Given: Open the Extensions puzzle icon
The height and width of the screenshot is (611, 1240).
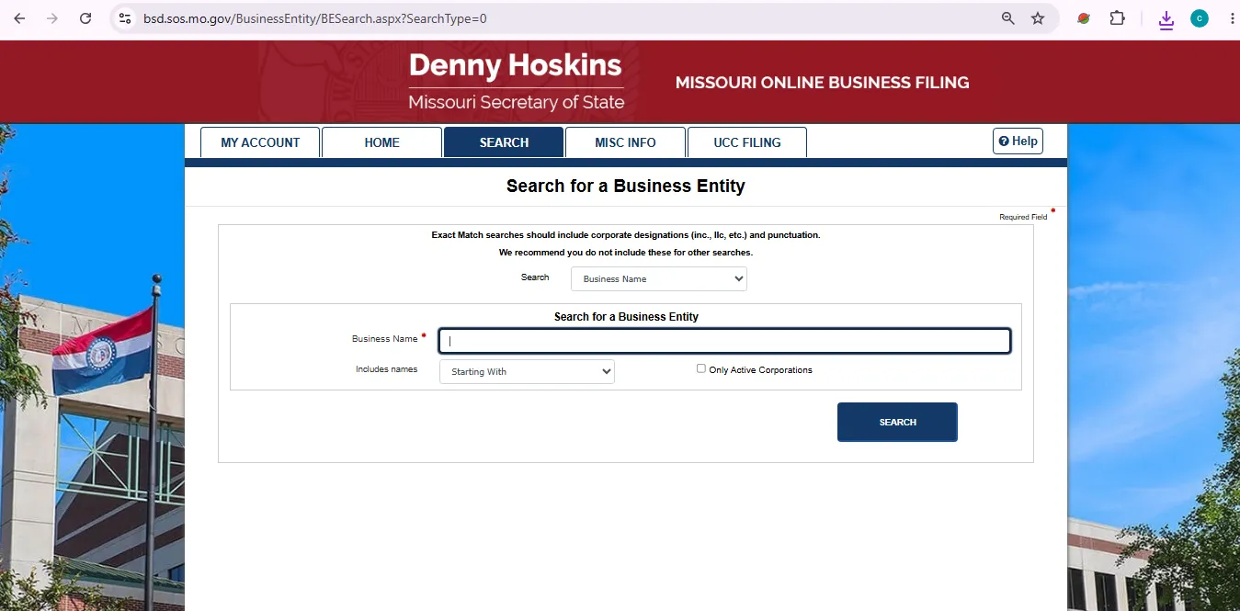Looking at the screenshot, I should 1118,18.
